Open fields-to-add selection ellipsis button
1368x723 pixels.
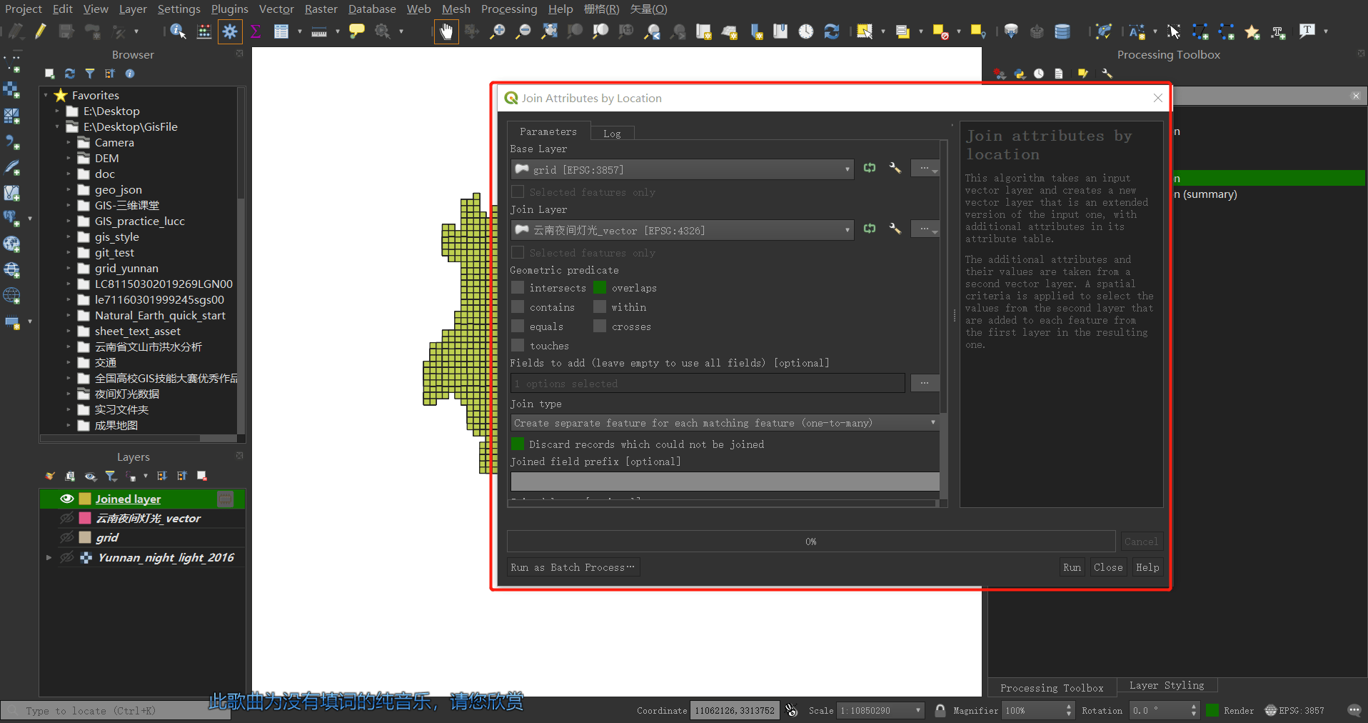pyautogui.click(x=925, y=383)
